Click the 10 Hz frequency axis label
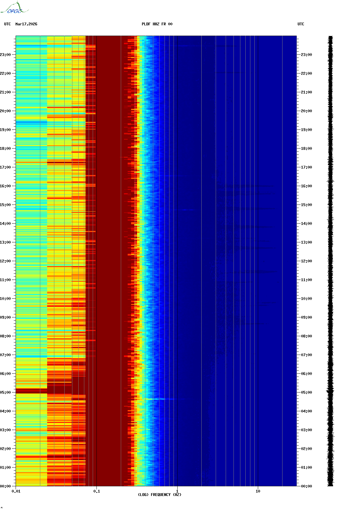The image size is (344, 511). pos(258,491)
